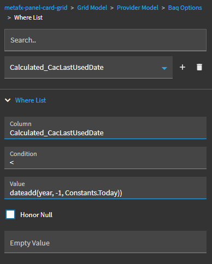Screen dimensions: 212x264
Task: Open the dropdown arrow beside Calculated_CacLastUsedDate
Action: [x=164, y=68]
